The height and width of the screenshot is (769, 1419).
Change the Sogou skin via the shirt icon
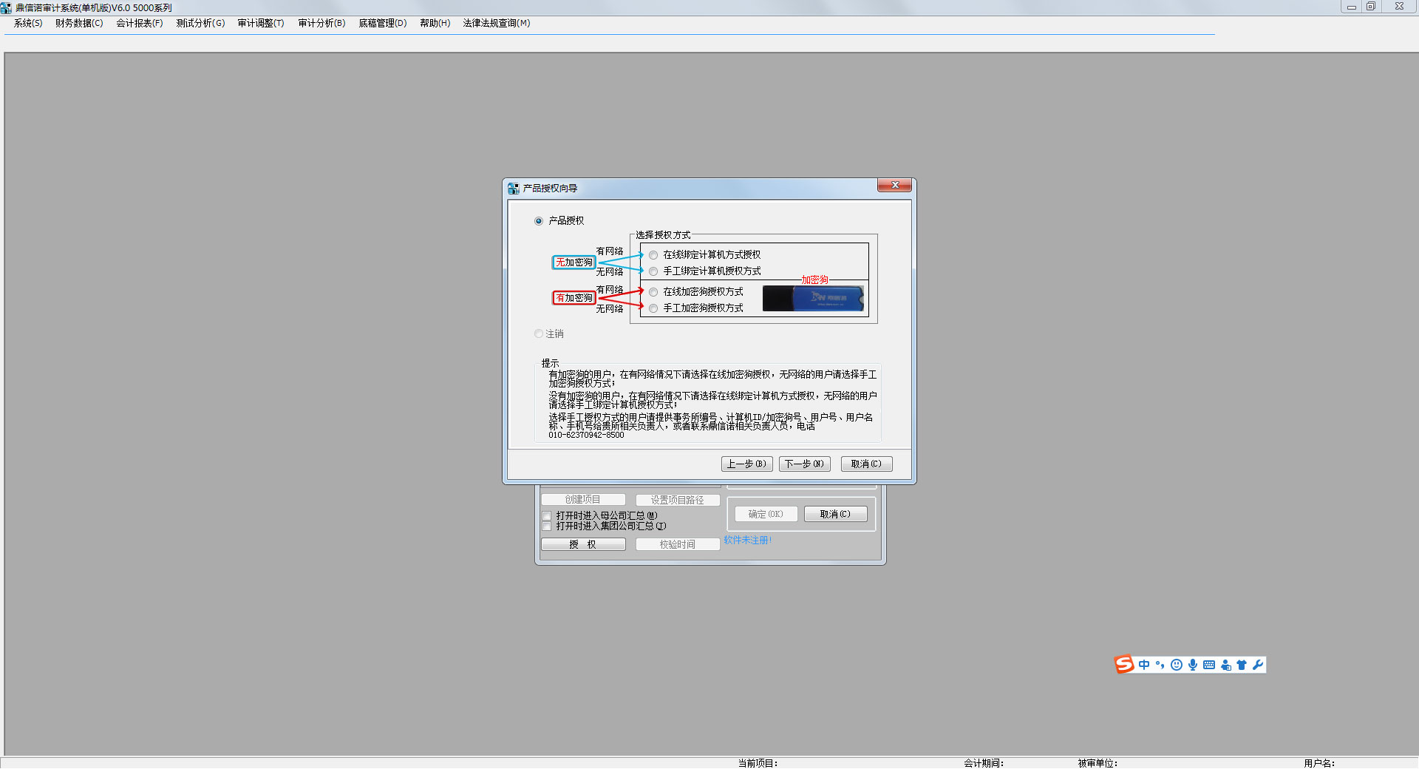click(1241, 665)
